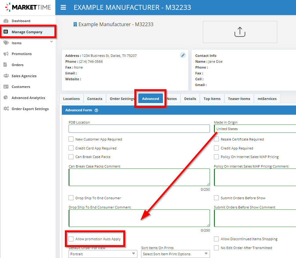
Task: Open the Default Order Pdf View dropdown
Action: click(103, 254)
